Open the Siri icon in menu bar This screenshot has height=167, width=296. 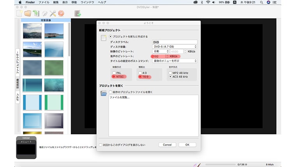pos(268,2)
